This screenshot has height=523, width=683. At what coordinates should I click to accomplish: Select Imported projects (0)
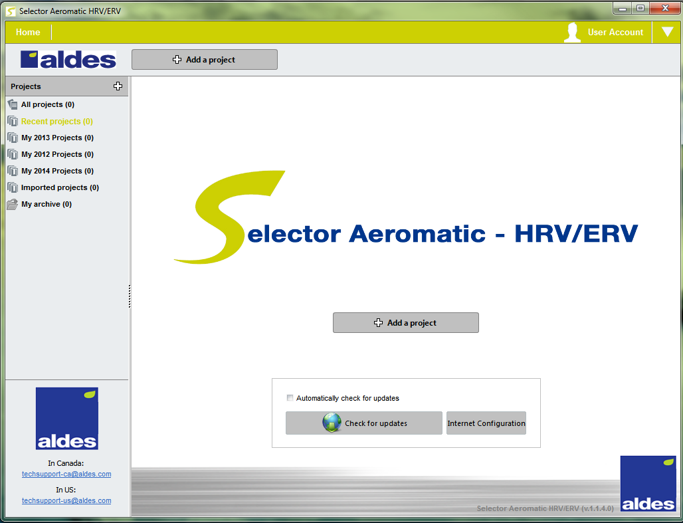coord(60,187)
